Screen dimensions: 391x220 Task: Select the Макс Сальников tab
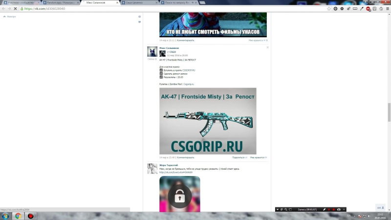pos(99,2)
